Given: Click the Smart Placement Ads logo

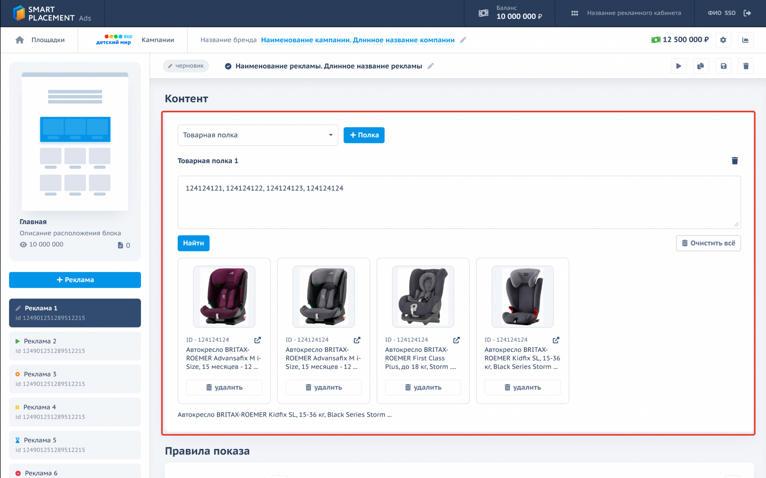Looking at the screenshot, I should [x=52, y=13].
